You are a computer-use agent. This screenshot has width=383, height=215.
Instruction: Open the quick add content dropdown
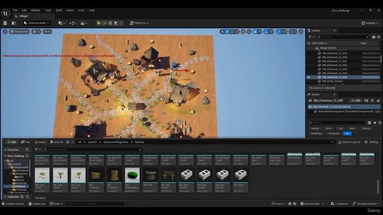62,23
